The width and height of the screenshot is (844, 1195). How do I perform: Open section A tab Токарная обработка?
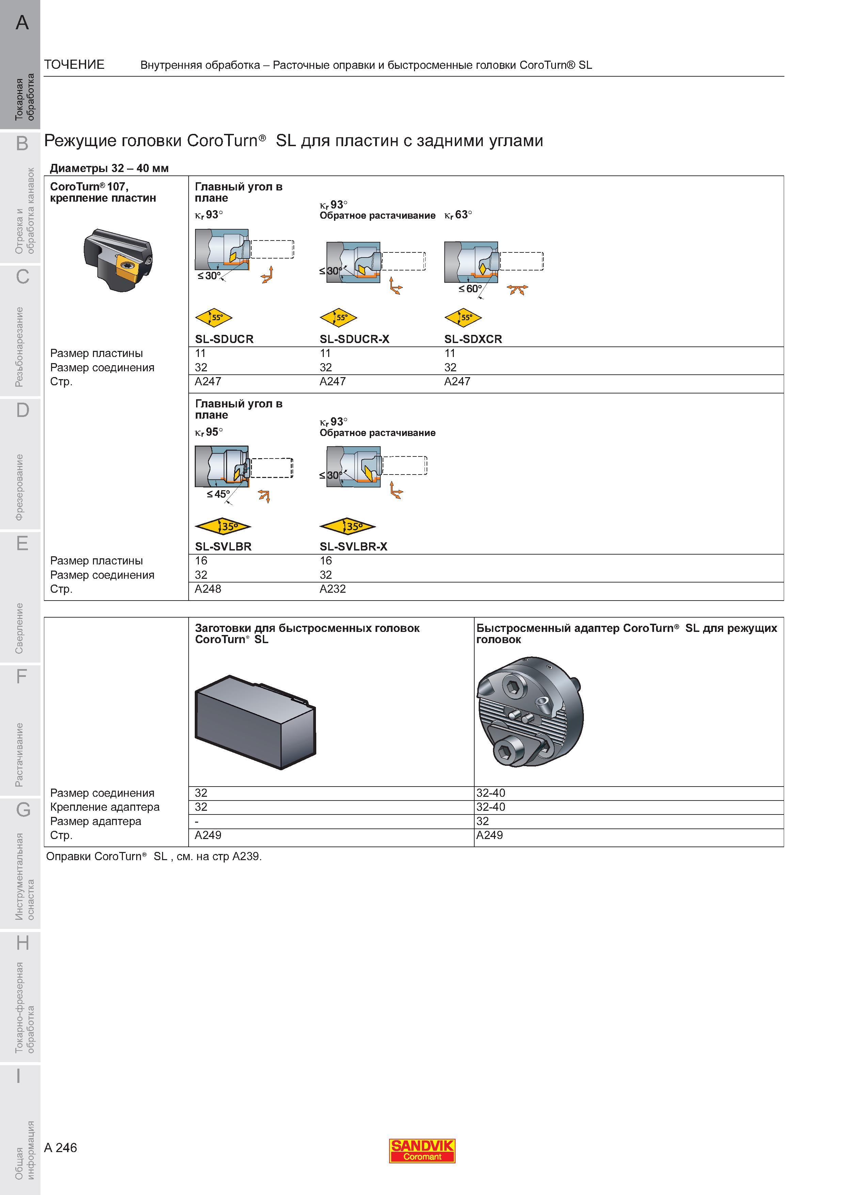pos(20,64)
